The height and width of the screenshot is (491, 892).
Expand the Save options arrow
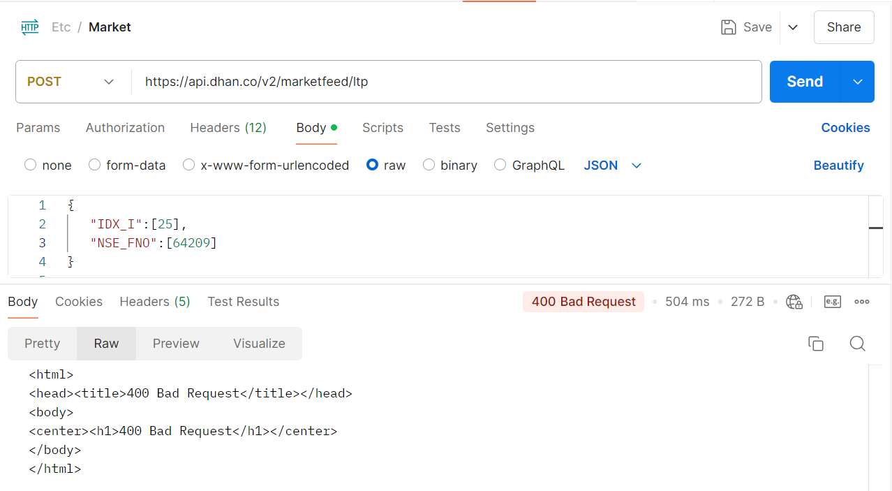[793, 27]
